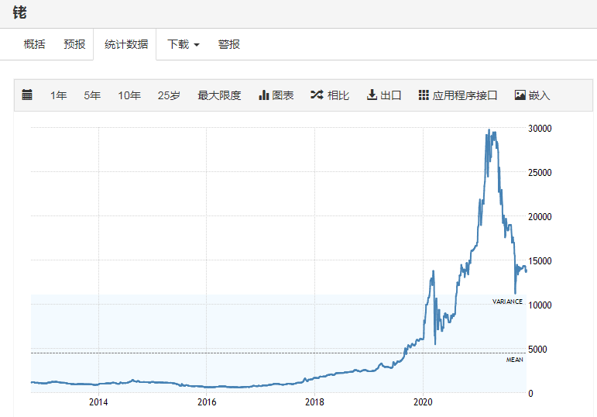This screenshot has width=597, height=417.
Task: Click the 2020 x-axis timeline label
Action: pos(423,402)
